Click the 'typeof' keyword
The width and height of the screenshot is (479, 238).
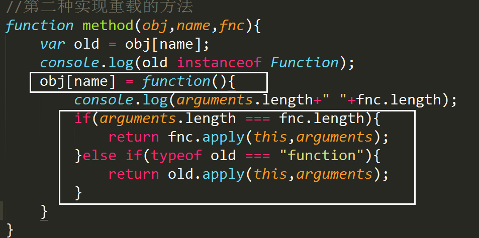coord(176,156)
